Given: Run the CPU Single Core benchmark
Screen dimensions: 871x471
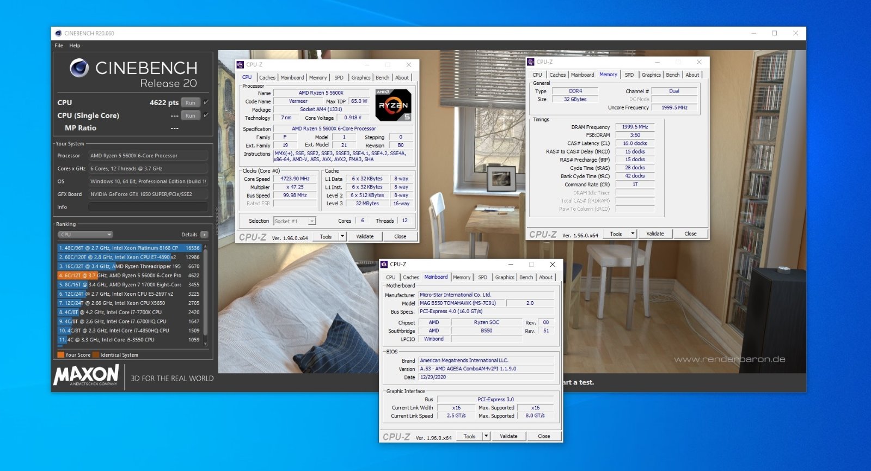Looking at the screenshot, I should click(x=191, y=115).
